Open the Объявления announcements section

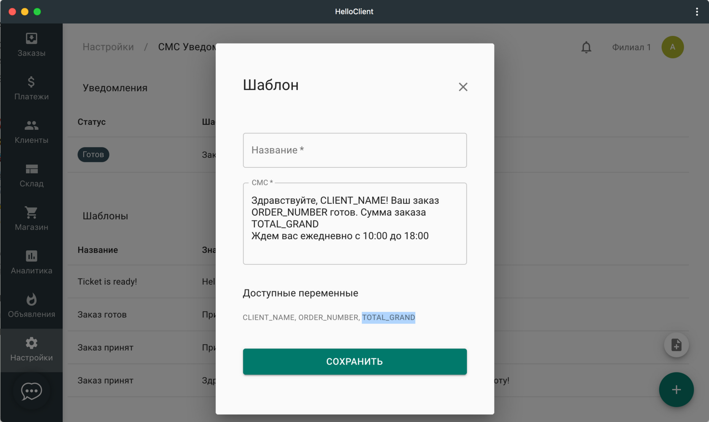coord(31,306)
